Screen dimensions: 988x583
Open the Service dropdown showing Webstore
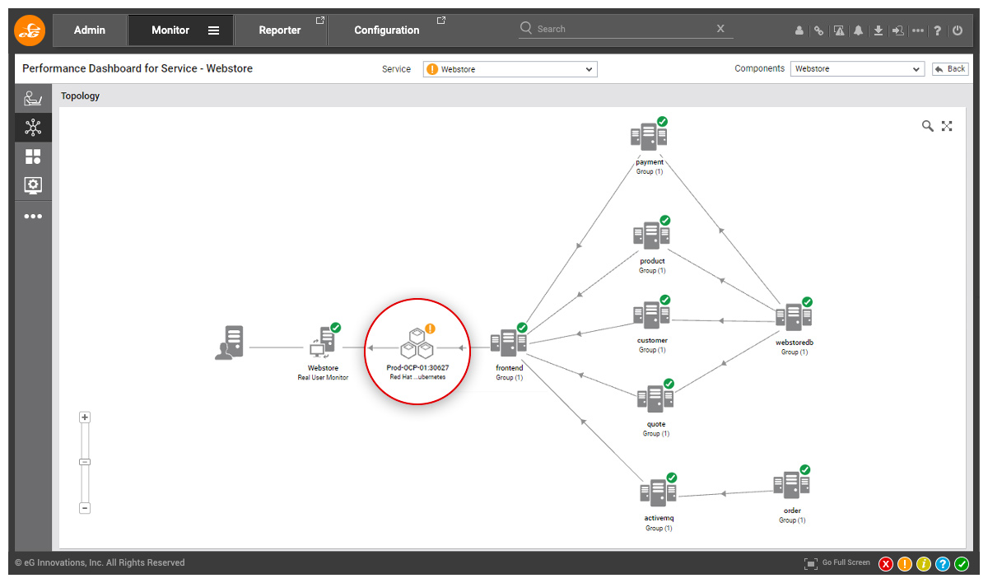pos(510,69)
